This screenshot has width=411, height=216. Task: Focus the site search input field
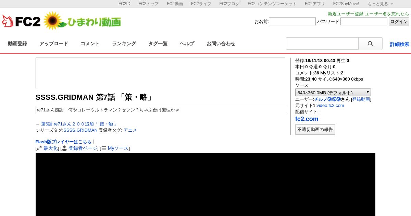coord(322,44)
